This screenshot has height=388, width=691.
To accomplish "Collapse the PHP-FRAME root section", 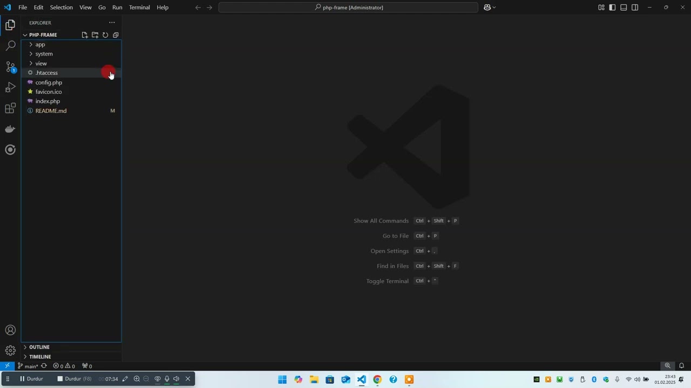I will pyautogui.click(x=43, y=35).
